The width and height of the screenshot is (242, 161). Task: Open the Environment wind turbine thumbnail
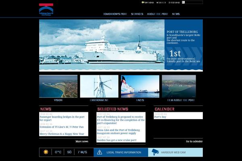click(99, 86)
